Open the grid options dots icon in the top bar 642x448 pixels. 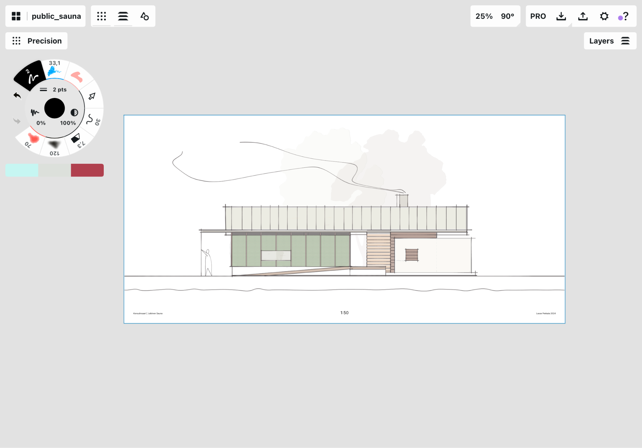(x=102, y=16)
